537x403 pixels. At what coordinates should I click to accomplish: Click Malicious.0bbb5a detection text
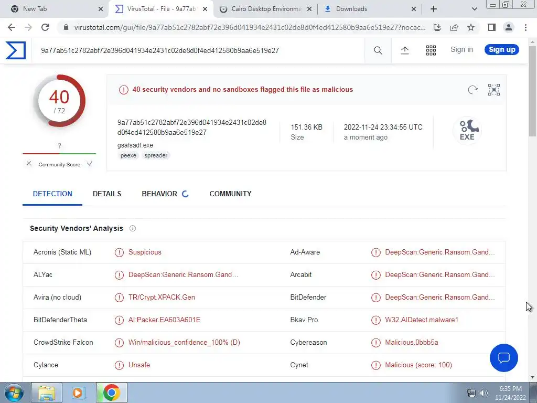[411, 342]
